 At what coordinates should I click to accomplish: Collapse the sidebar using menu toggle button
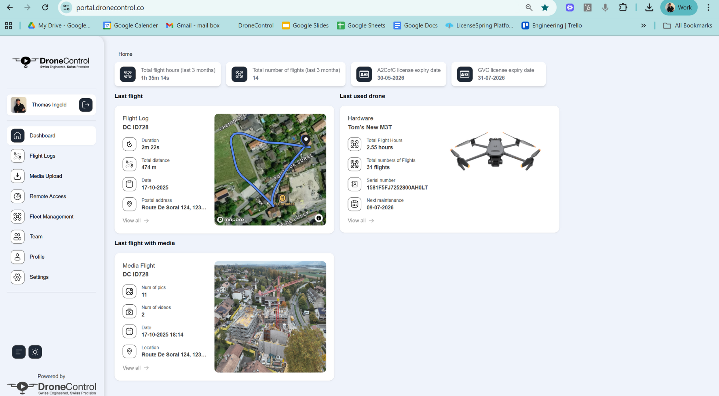19,352
